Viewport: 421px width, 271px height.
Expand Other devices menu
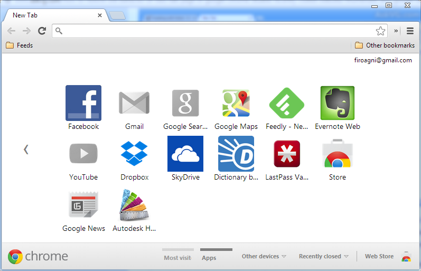(x=264, y=257)
